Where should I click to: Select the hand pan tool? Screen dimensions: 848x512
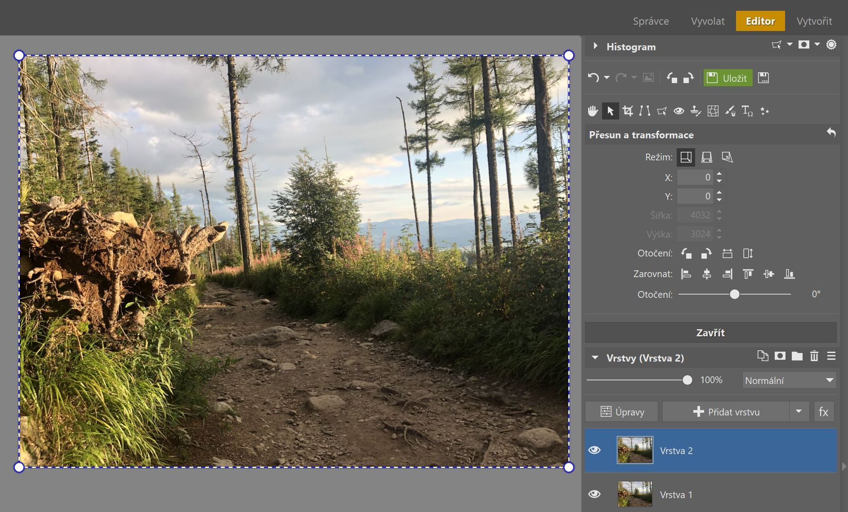pyautogui.click(x=593, y=111)
